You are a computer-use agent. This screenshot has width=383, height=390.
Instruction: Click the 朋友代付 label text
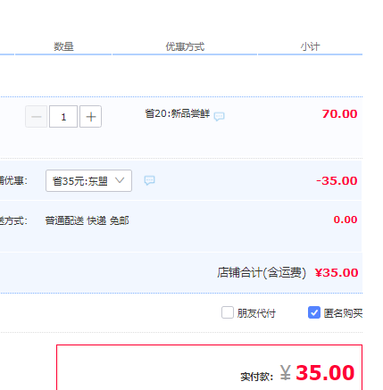[256, 313]
